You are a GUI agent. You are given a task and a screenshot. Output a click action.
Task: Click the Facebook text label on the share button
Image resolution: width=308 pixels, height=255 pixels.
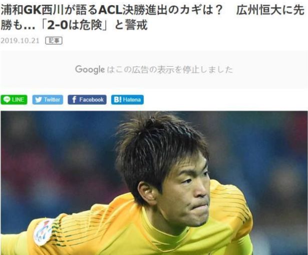[91, 100]
